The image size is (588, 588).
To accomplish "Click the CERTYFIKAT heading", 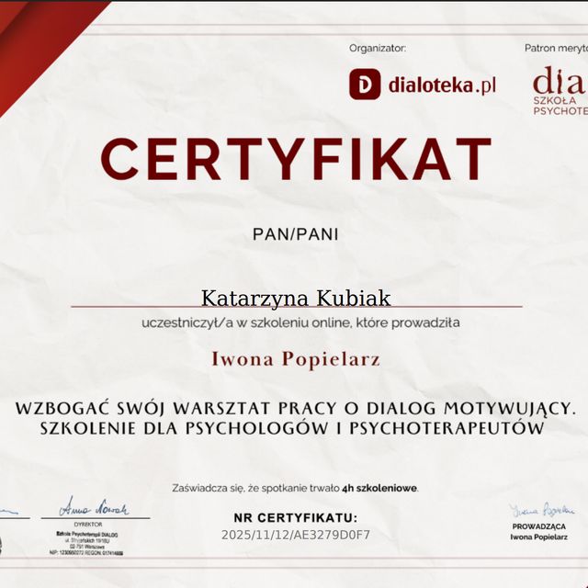I will click(x=296, y=159).
